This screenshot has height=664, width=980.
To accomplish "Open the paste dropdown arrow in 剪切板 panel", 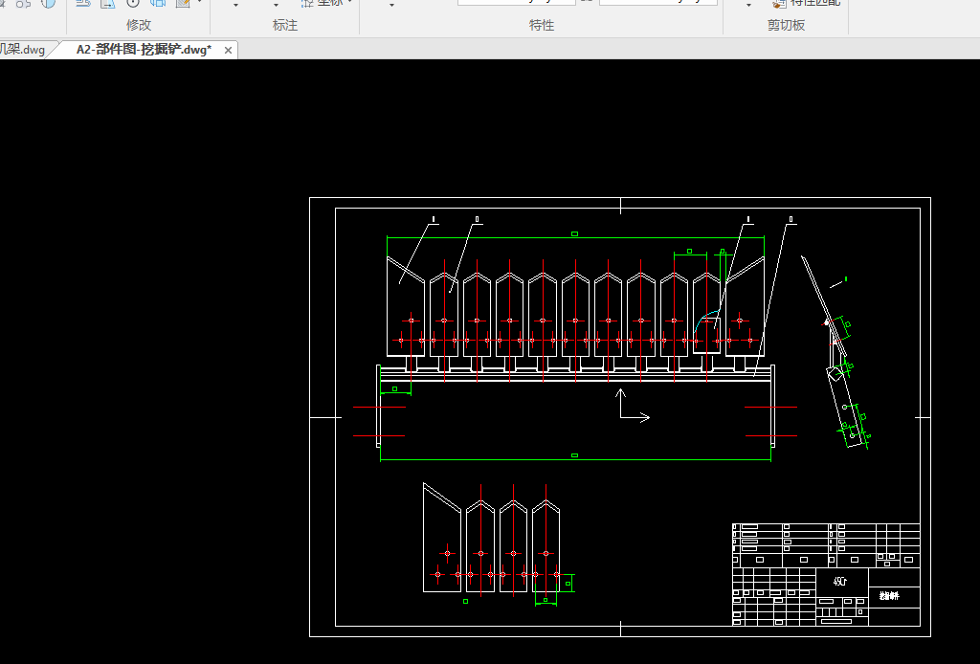I will (x=748, y=5).
